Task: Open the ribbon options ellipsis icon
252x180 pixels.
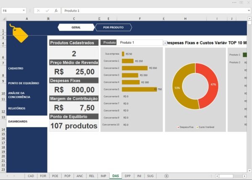Action: point(234,3)
